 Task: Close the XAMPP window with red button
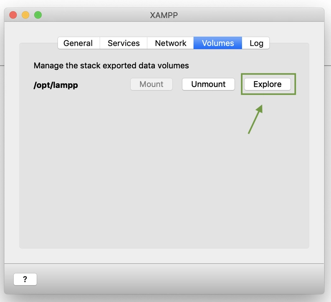click(x=13, y=15)
